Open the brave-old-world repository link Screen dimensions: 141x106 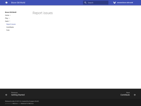coord(125,3)
